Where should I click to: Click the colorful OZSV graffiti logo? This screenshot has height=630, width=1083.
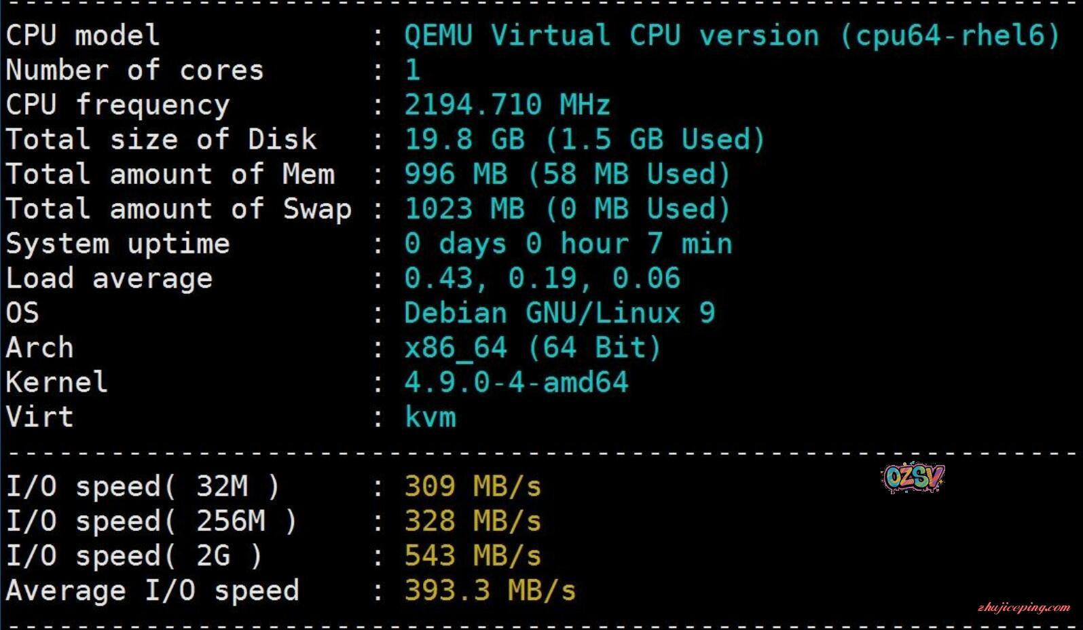tap(913, 478)
